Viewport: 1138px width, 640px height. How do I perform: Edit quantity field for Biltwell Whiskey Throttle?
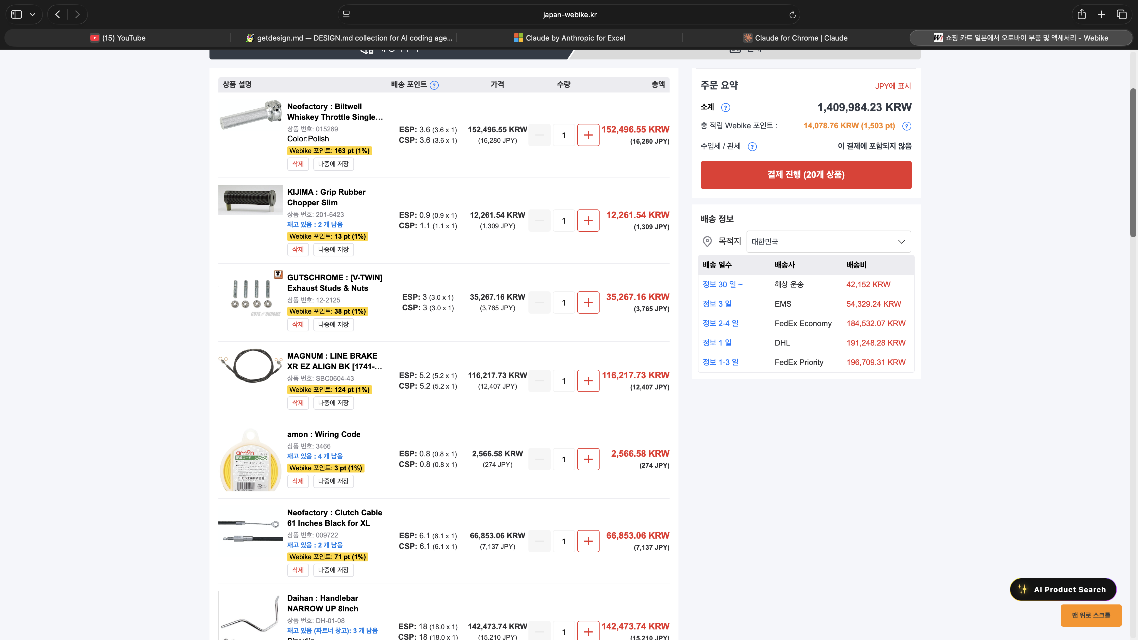point(564,135)
